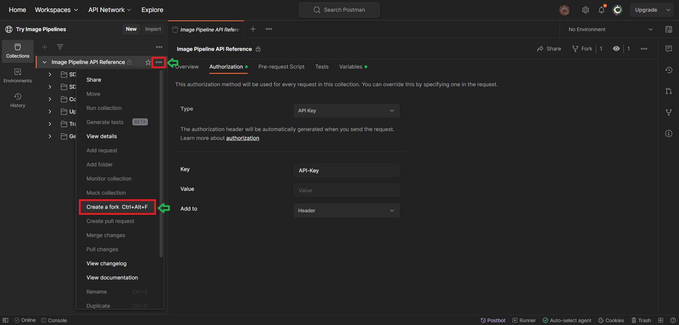The image size is (679, 325).
Task: Select Run collection in context menu
Action: [104, 108]
